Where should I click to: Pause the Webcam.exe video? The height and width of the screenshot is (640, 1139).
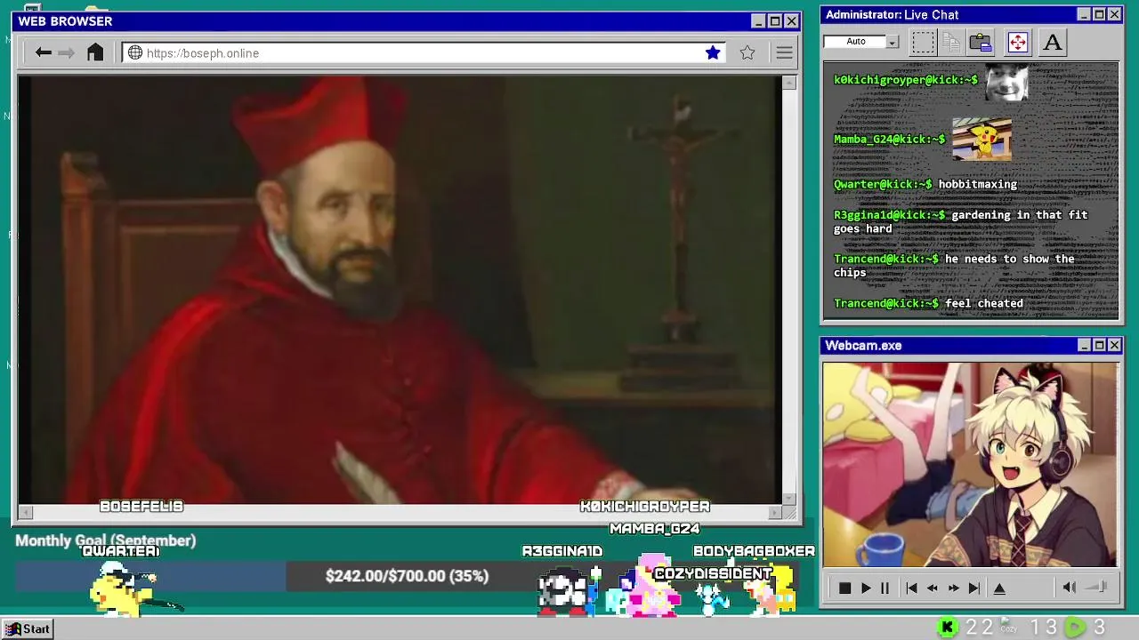click(885, 588)
